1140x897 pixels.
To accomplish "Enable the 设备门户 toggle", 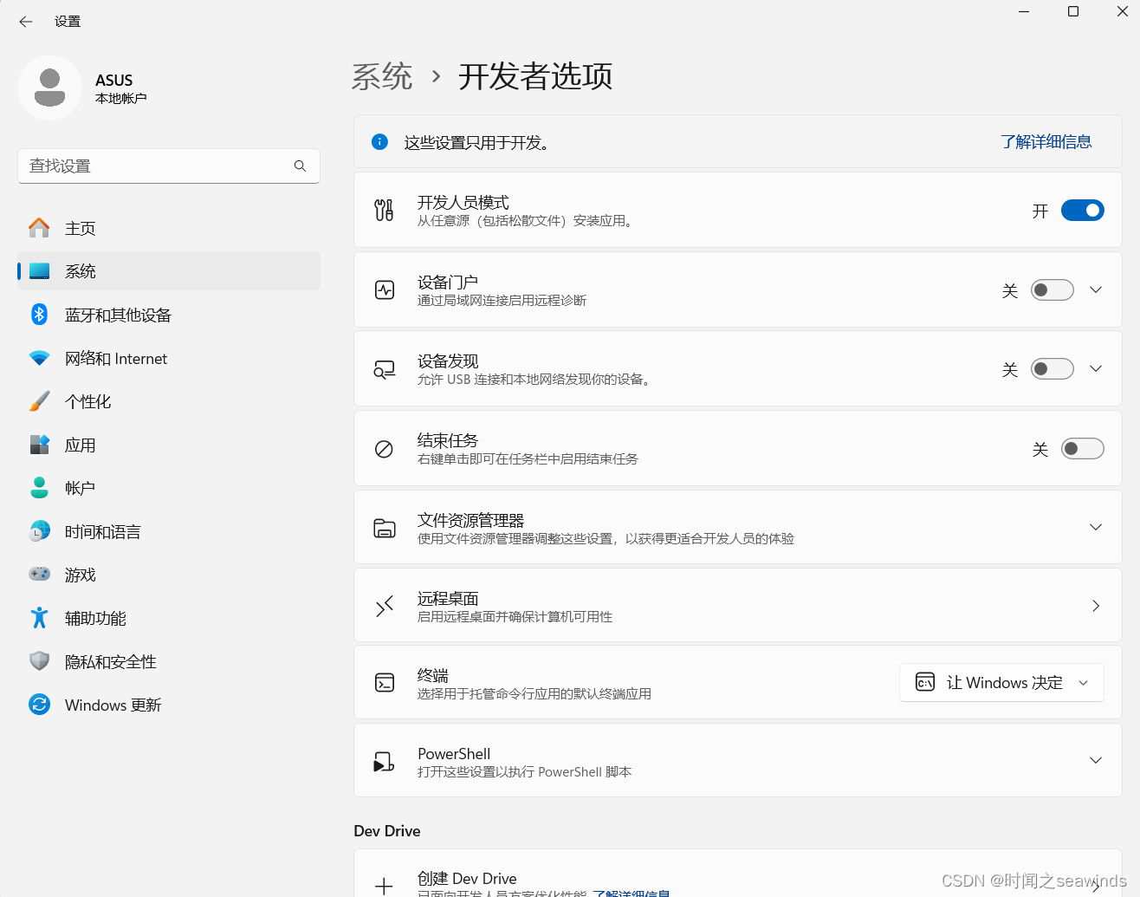I will 1052,289.
